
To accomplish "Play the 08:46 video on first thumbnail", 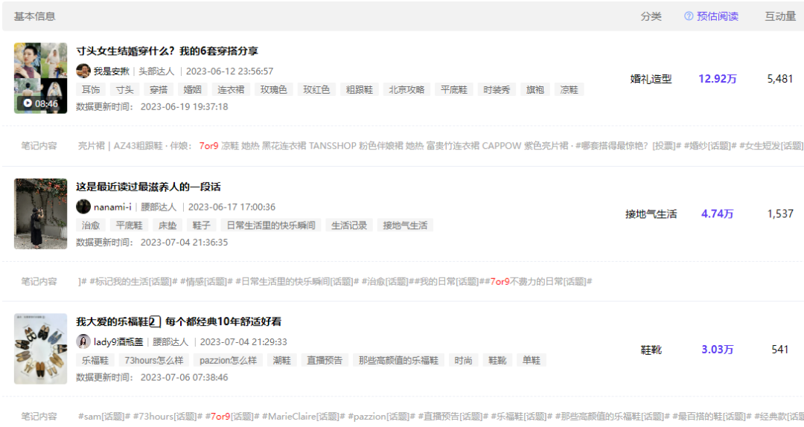I will (x=28, y=103).
